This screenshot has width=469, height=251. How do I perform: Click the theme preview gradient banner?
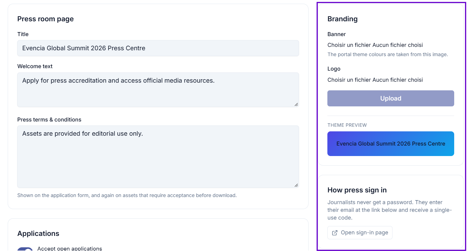tap(391, 144)
